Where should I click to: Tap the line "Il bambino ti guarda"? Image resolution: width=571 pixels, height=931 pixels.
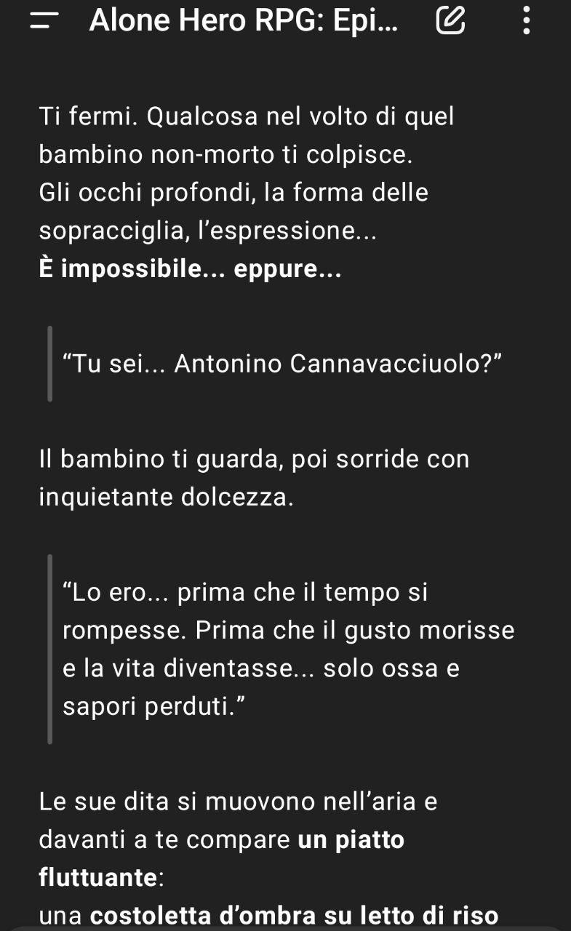coord(254,460)
